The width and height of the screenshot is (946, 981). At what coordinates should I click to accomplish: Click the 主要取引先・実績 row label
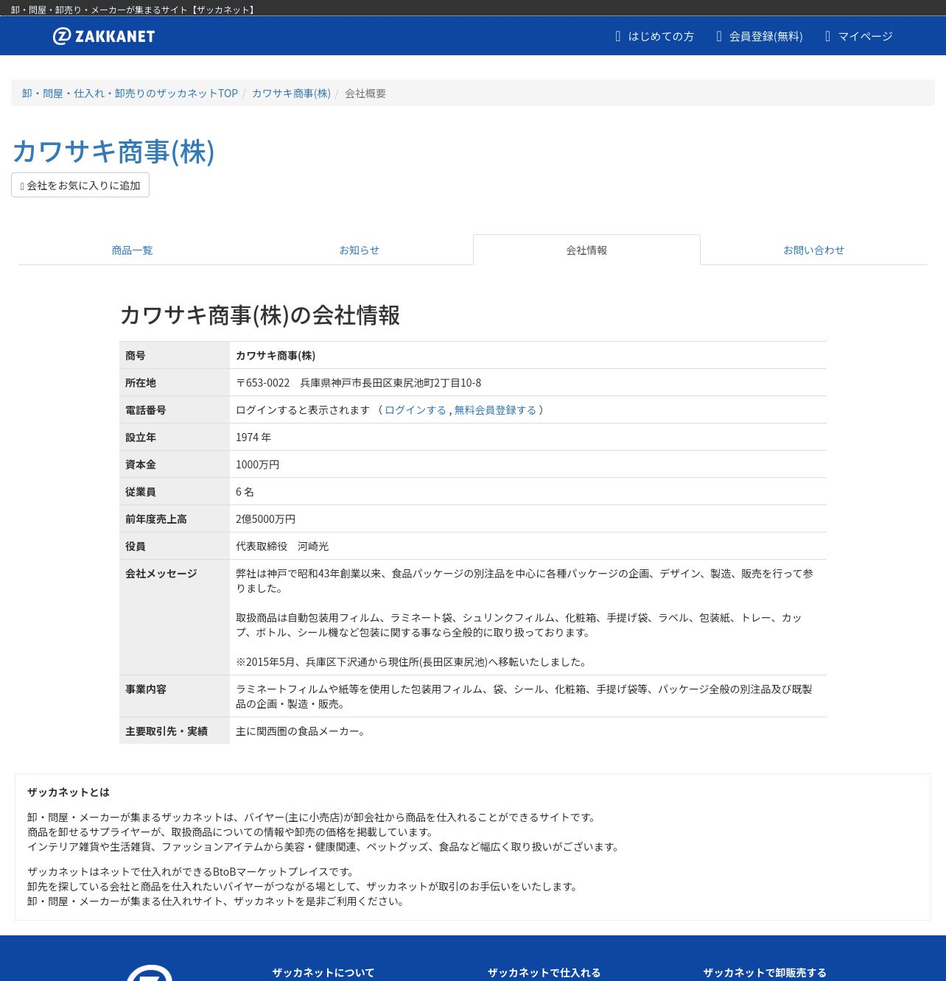167,731
